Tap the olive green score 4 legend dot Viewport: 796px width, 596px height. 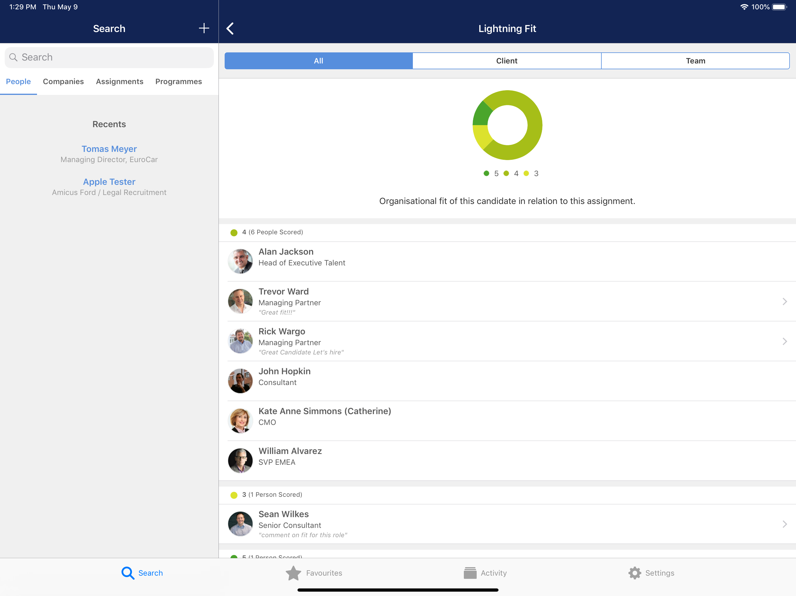coord(506,173)
